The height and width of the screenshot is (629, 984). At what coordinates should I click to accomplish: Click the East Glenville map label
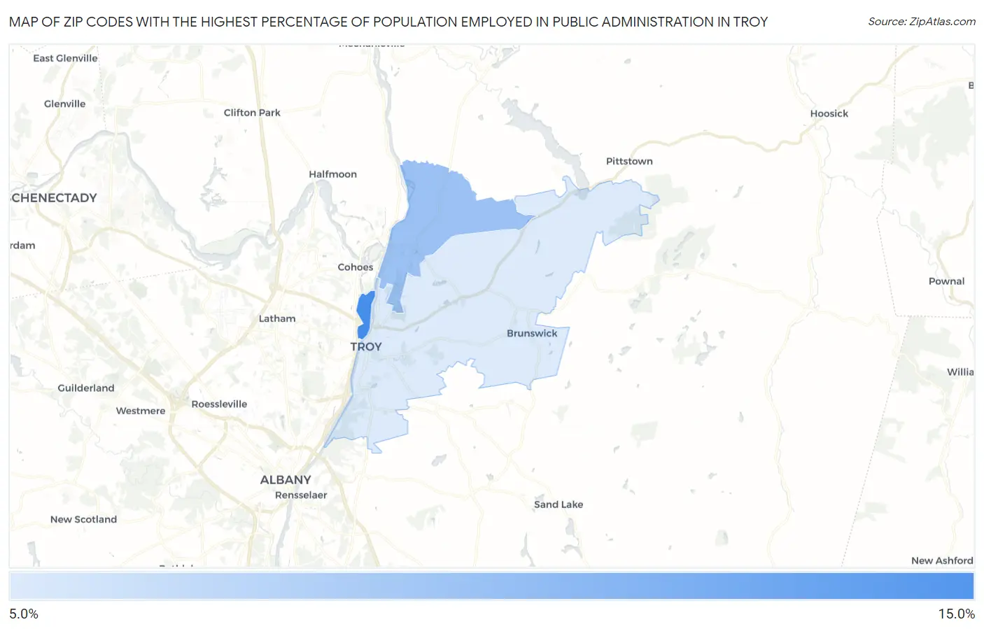tap(65, 58)
